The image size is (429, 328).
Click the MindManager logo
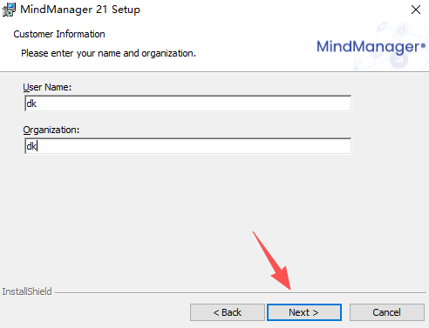(x=371, y=46)
